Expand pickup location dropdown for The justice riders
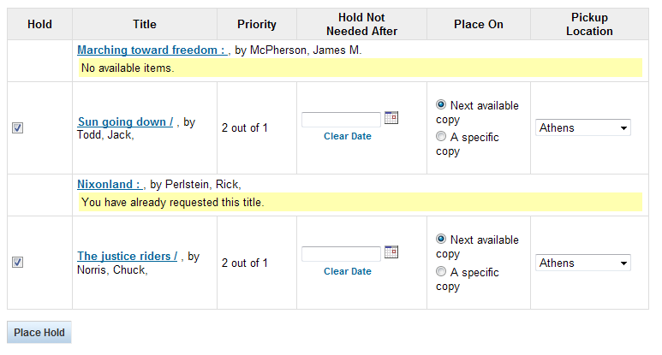Image resolution: width=662 pixels, height=355 pixels. [584, 263]
